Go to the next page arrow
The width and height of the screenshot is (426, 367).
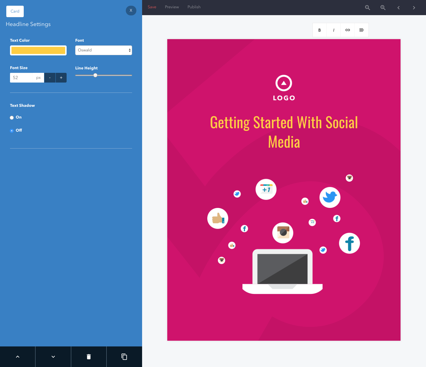(x=414, y=8)
